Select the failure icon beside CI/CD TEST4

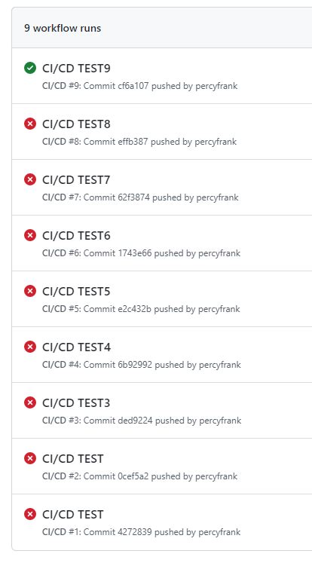(30, 347)
